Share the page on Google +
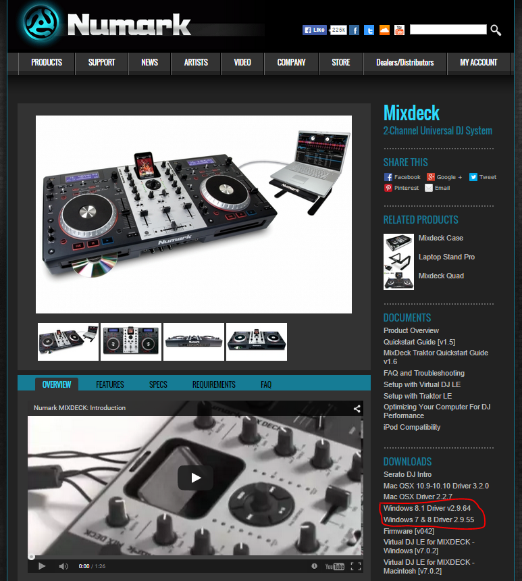Viewport: 522px width, 581px height. pyautogui.click(x=444, y=177)
